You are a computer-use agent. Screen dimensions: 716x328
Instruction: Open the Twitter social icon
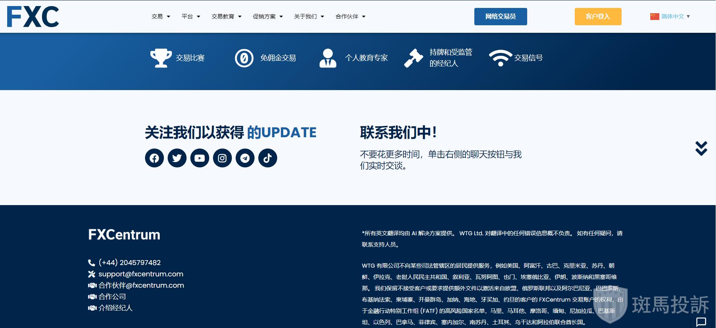[177, 158]
